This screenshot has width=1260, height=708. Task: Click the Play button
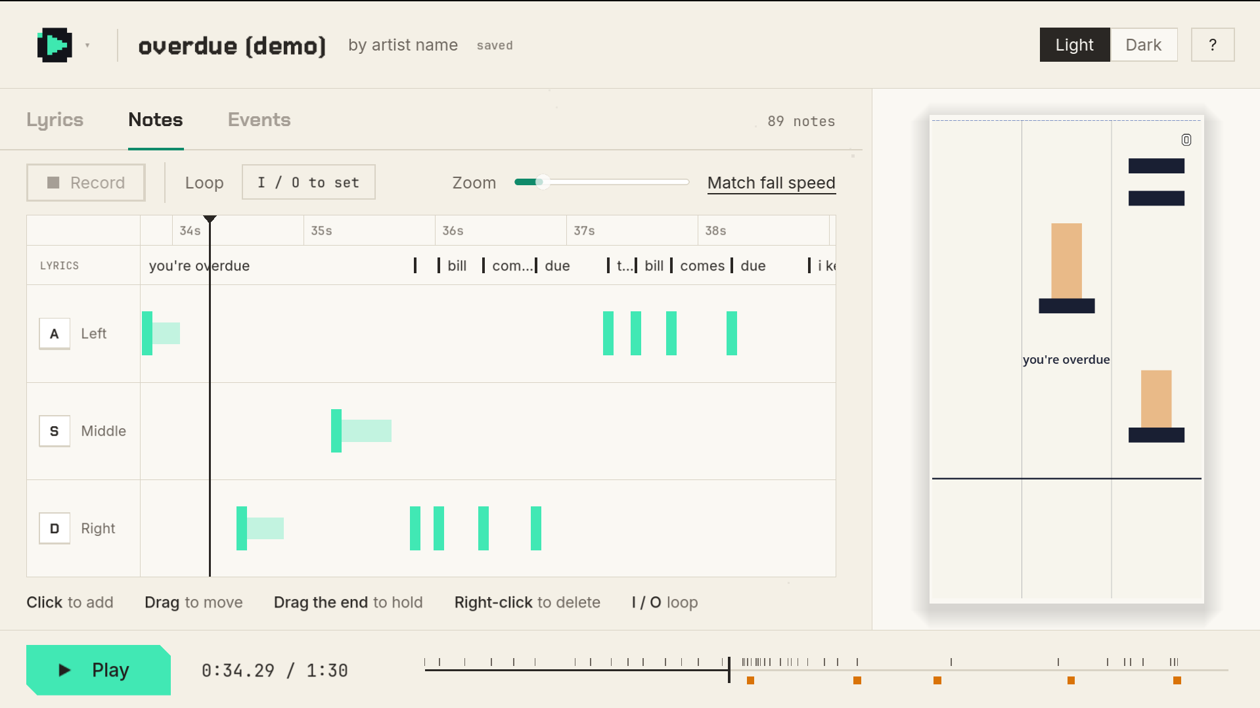point(99,670)
